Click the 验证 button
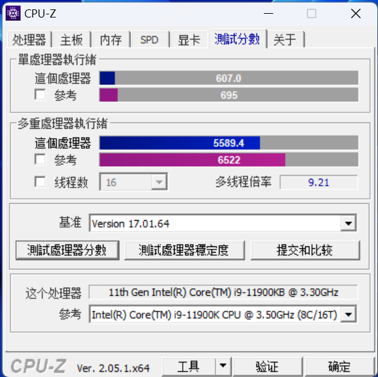This screenshot has width=378, height=377. pyautogui.click(x=268, y=366)
